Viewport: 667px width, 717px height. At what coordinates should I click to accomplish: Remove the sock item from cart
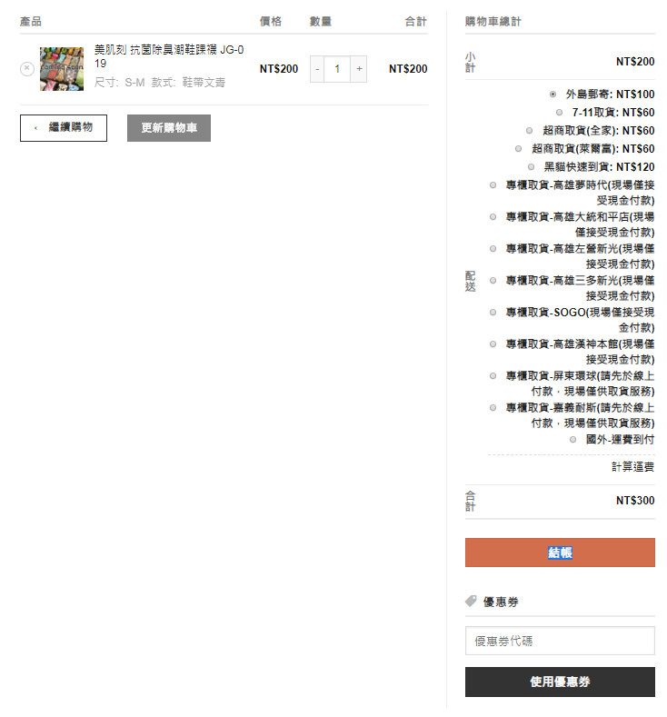coord(26,69)
